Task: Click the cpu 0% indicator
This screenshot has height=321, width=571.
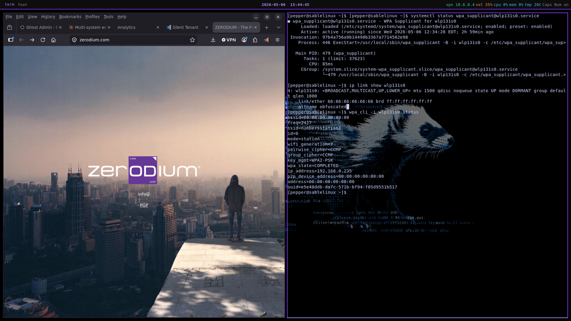Action: click(501, 4)
